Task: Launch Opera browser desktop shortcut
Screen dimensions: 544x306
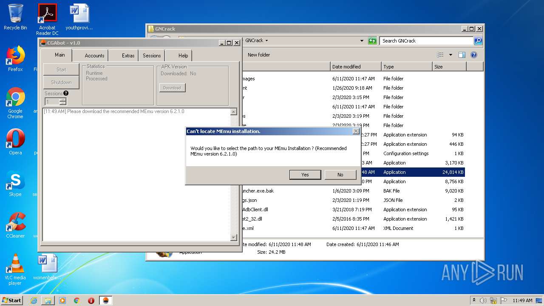Action: coord(15,142)
